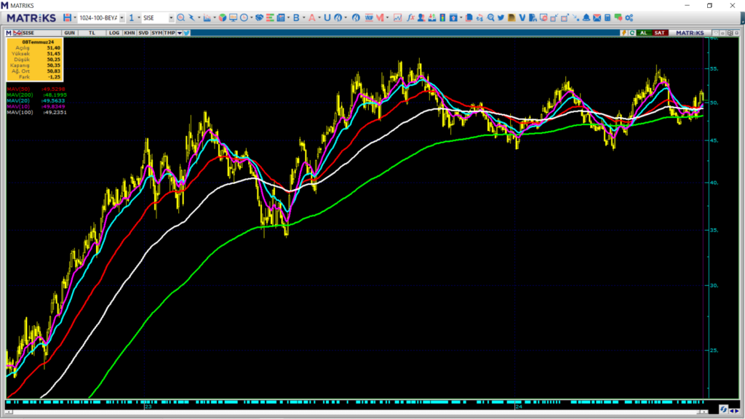Expand the 1024-100-BEYAZ layout dropdown
This screenshot has width=745, height=419.
(121, 17)
